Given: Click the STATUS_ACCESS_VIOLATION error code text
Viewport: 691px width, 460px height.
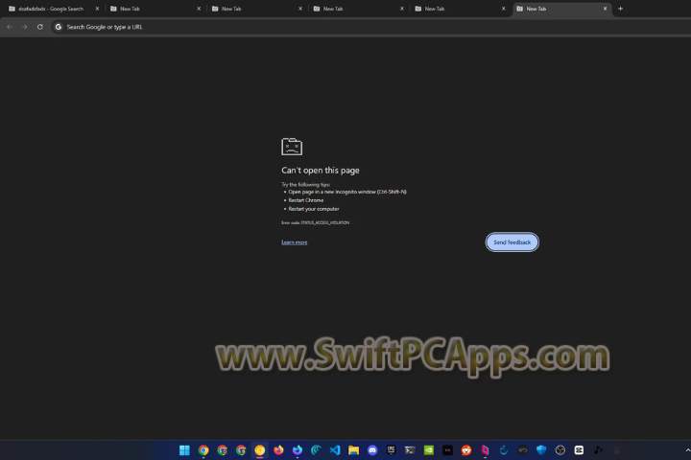Looking at the screenshot, I should 324,222.
